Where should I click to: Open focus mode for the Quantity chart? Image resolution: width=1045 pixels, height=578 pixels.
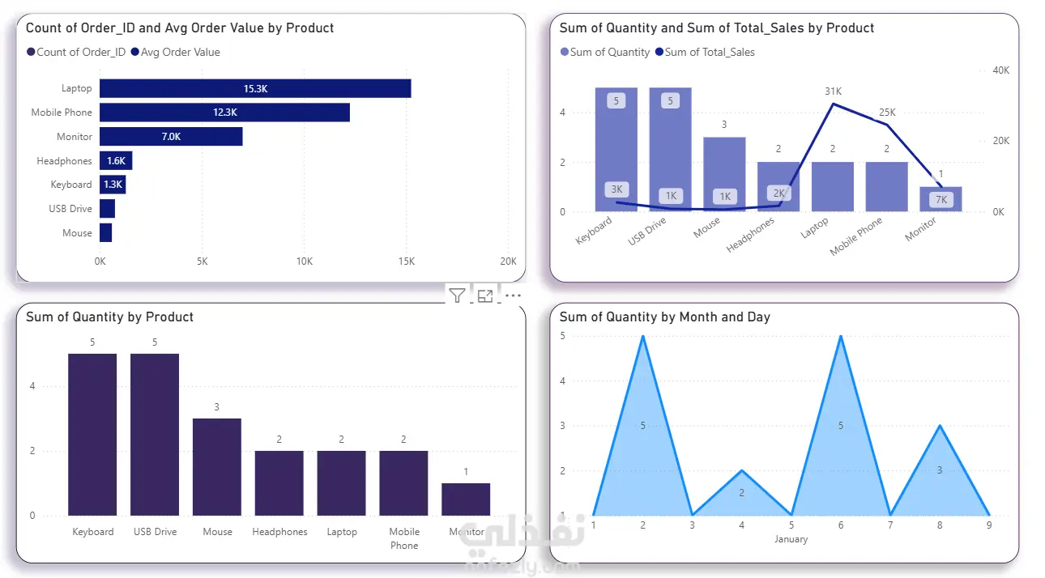click(x=485, y=296)
